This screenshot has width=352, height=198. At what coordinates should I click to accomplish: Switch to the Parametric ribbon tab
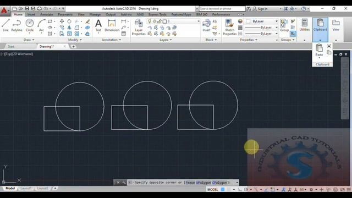tap(65, 14)
